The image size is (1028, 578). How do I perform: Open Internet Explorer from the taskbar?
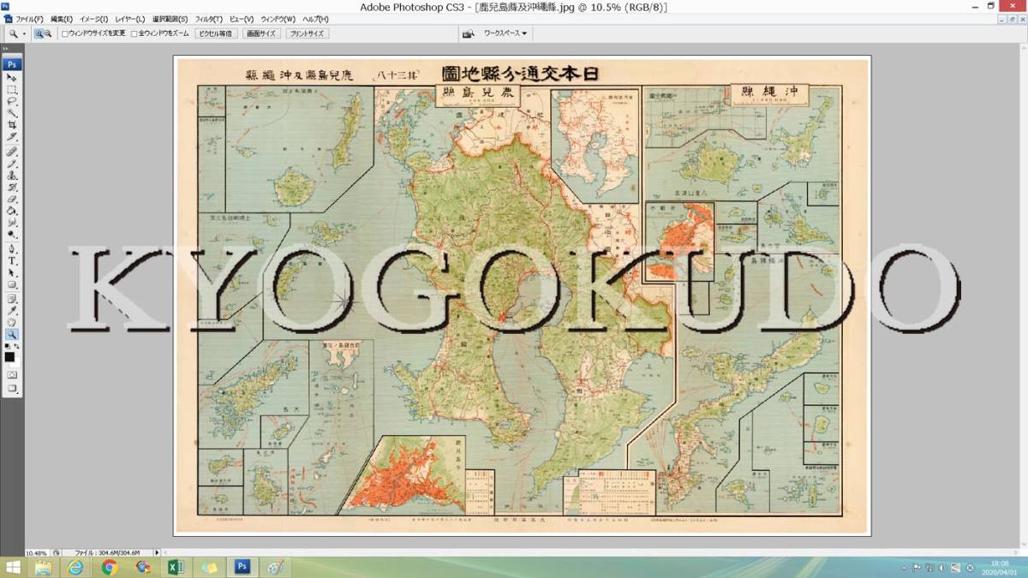(76, 568)
